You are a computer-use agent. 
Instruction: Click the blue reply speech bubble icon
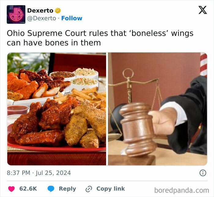[51, 189]
